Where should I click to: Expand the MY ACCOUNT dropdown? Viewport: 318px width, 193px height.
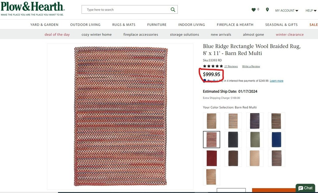pyautogui.click(x=285, y=10)
